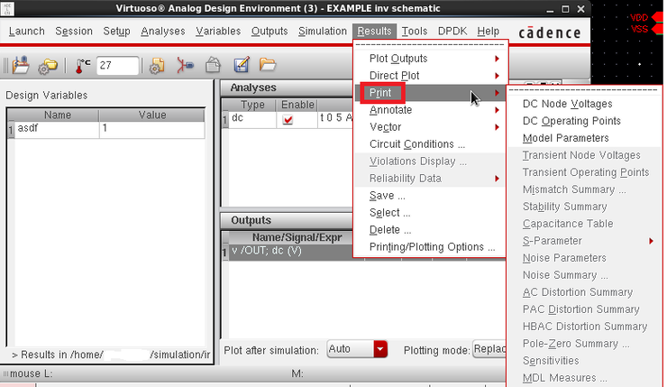This screenshot has width=667, height=387.
Task: Click the value cell of asdf
Action: 151,129
